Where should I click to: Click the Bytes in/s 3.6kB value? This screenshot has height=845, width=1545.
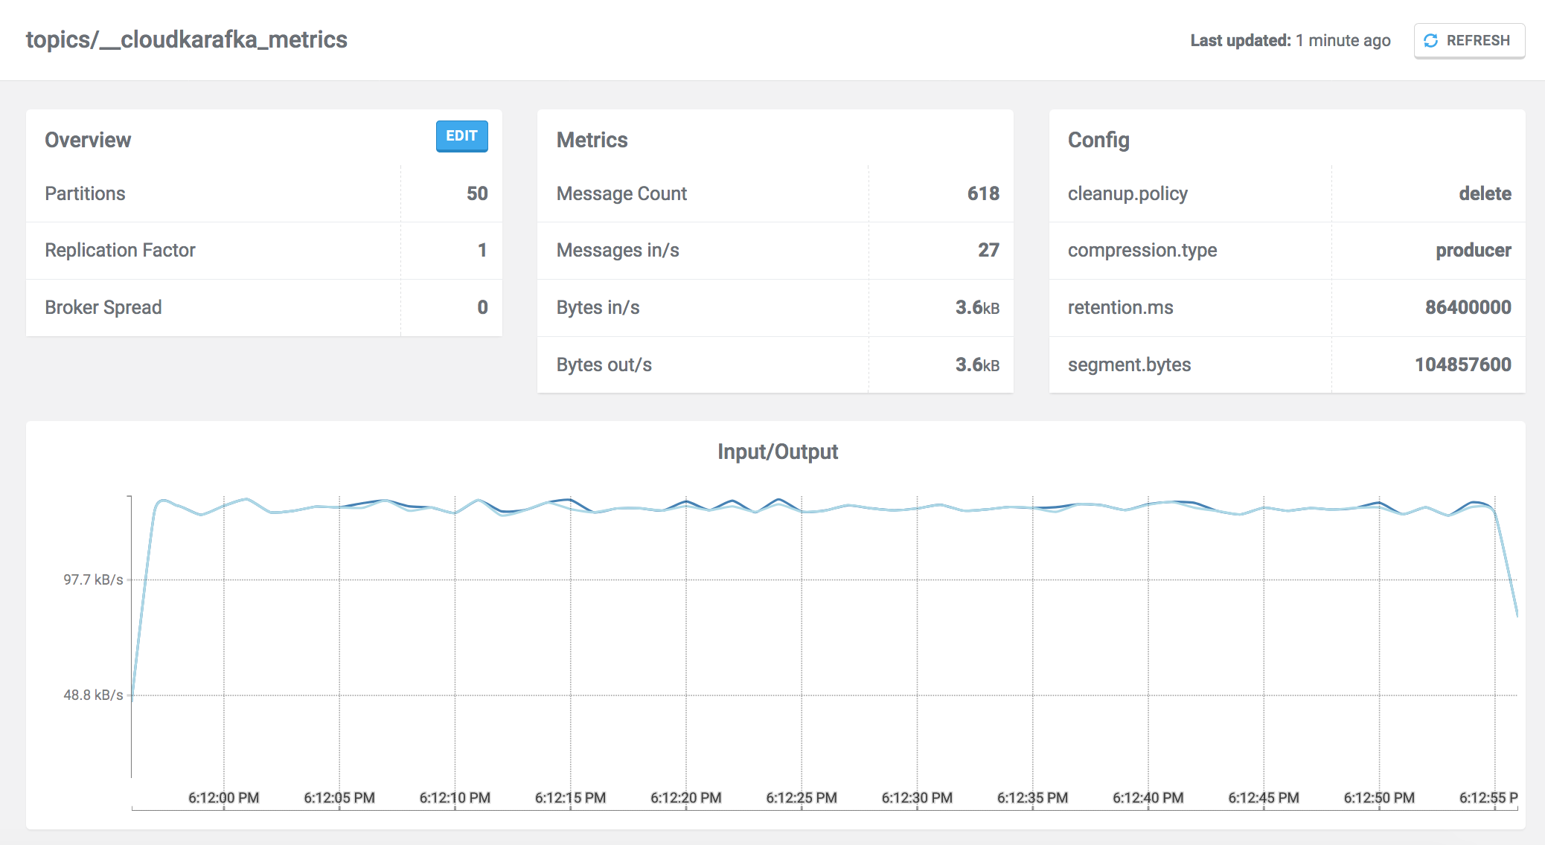(x=977, y=307)
